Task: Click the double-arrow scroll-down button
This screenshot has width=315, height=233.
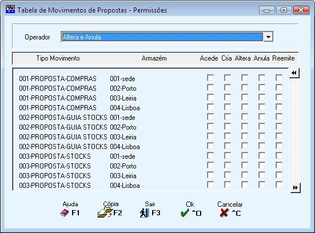Action: pos(296,188)
